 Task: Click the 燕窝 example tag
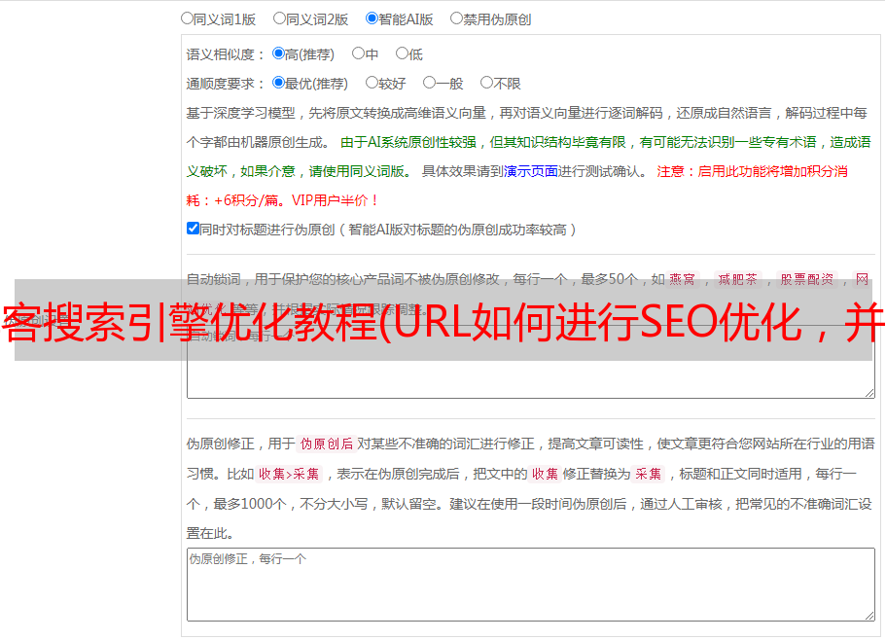682,279
